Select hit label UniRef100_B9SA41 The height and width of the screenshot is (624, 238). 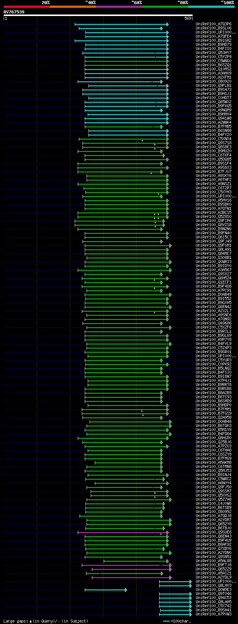pyautogui.click(x=213, y=610)
